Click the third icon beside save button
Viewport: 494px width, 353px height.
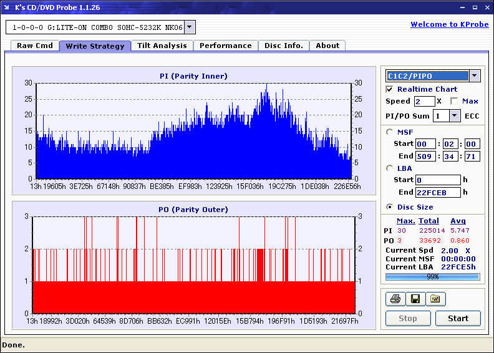[435, 299]
